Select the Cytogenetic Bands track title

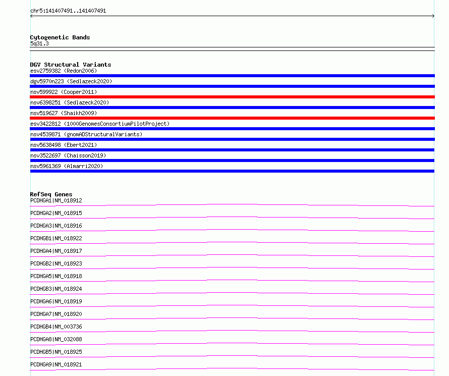pos(60,37)
